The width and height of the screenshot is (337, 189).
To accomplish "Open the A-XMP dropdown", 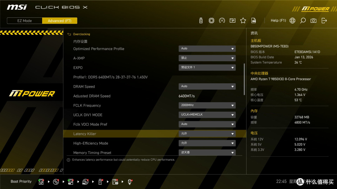I will pyautogui.click(x=207, y=58).
